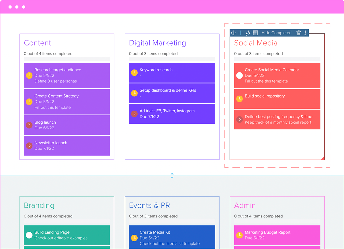
Task: Click the resize handle on the Social Media board
Action: [323, 158]
